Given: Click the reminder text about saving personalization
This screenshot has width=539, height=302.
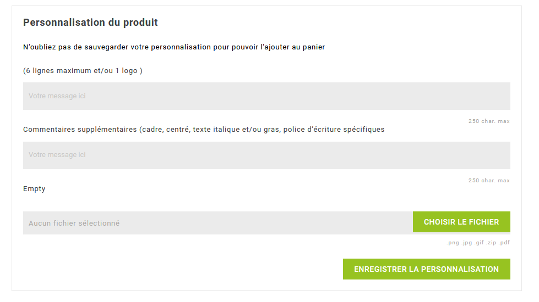Looking at the screenshot, I should coord(174,47).
